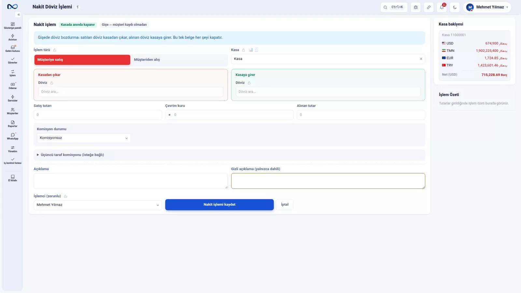521x293 pixels.
Task: Click the Çevrim kuru rate field
Action: tap(229, 115)
